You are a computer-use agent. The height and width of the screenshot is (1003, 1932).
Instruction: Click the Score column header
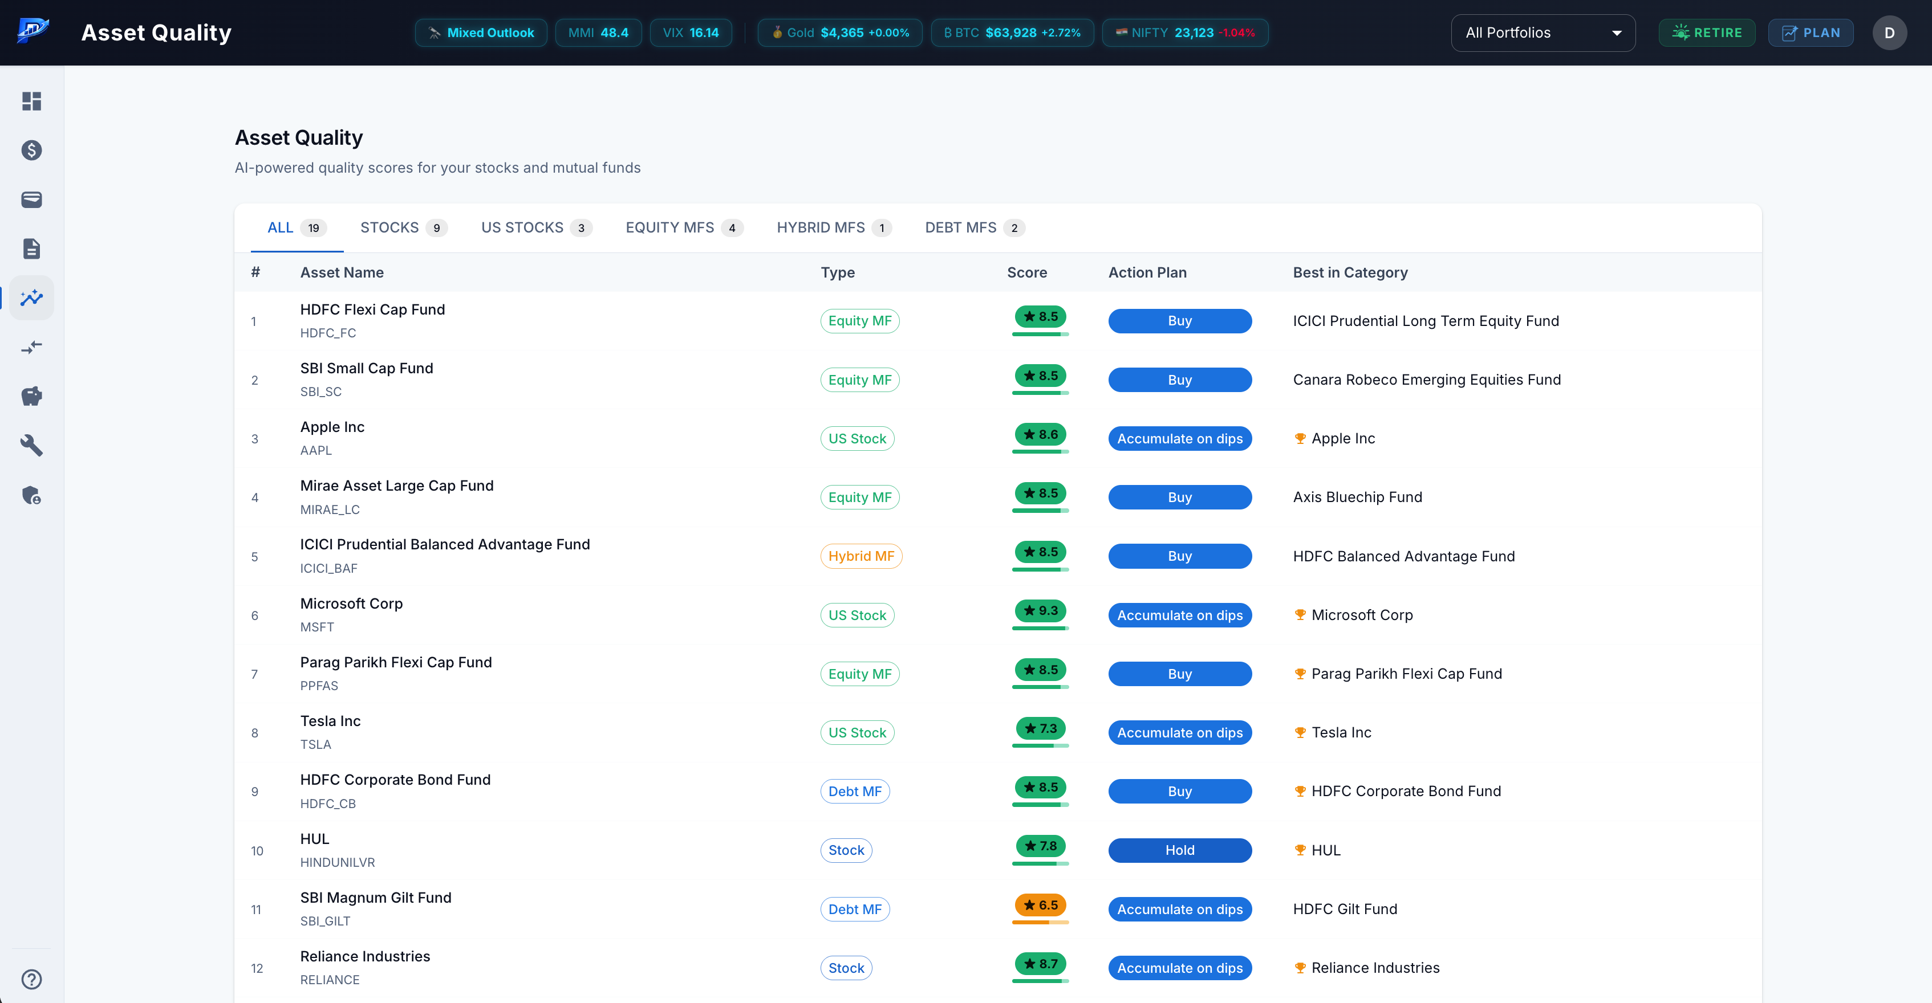1027,272
